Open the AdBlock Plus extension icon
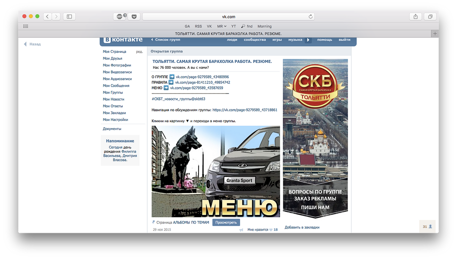 tap(119, 17)
